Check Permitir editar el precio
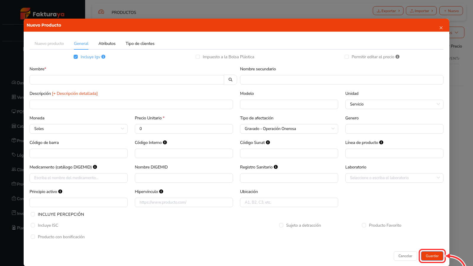Viewport: 473px width, 266px height. pos(347,57)
